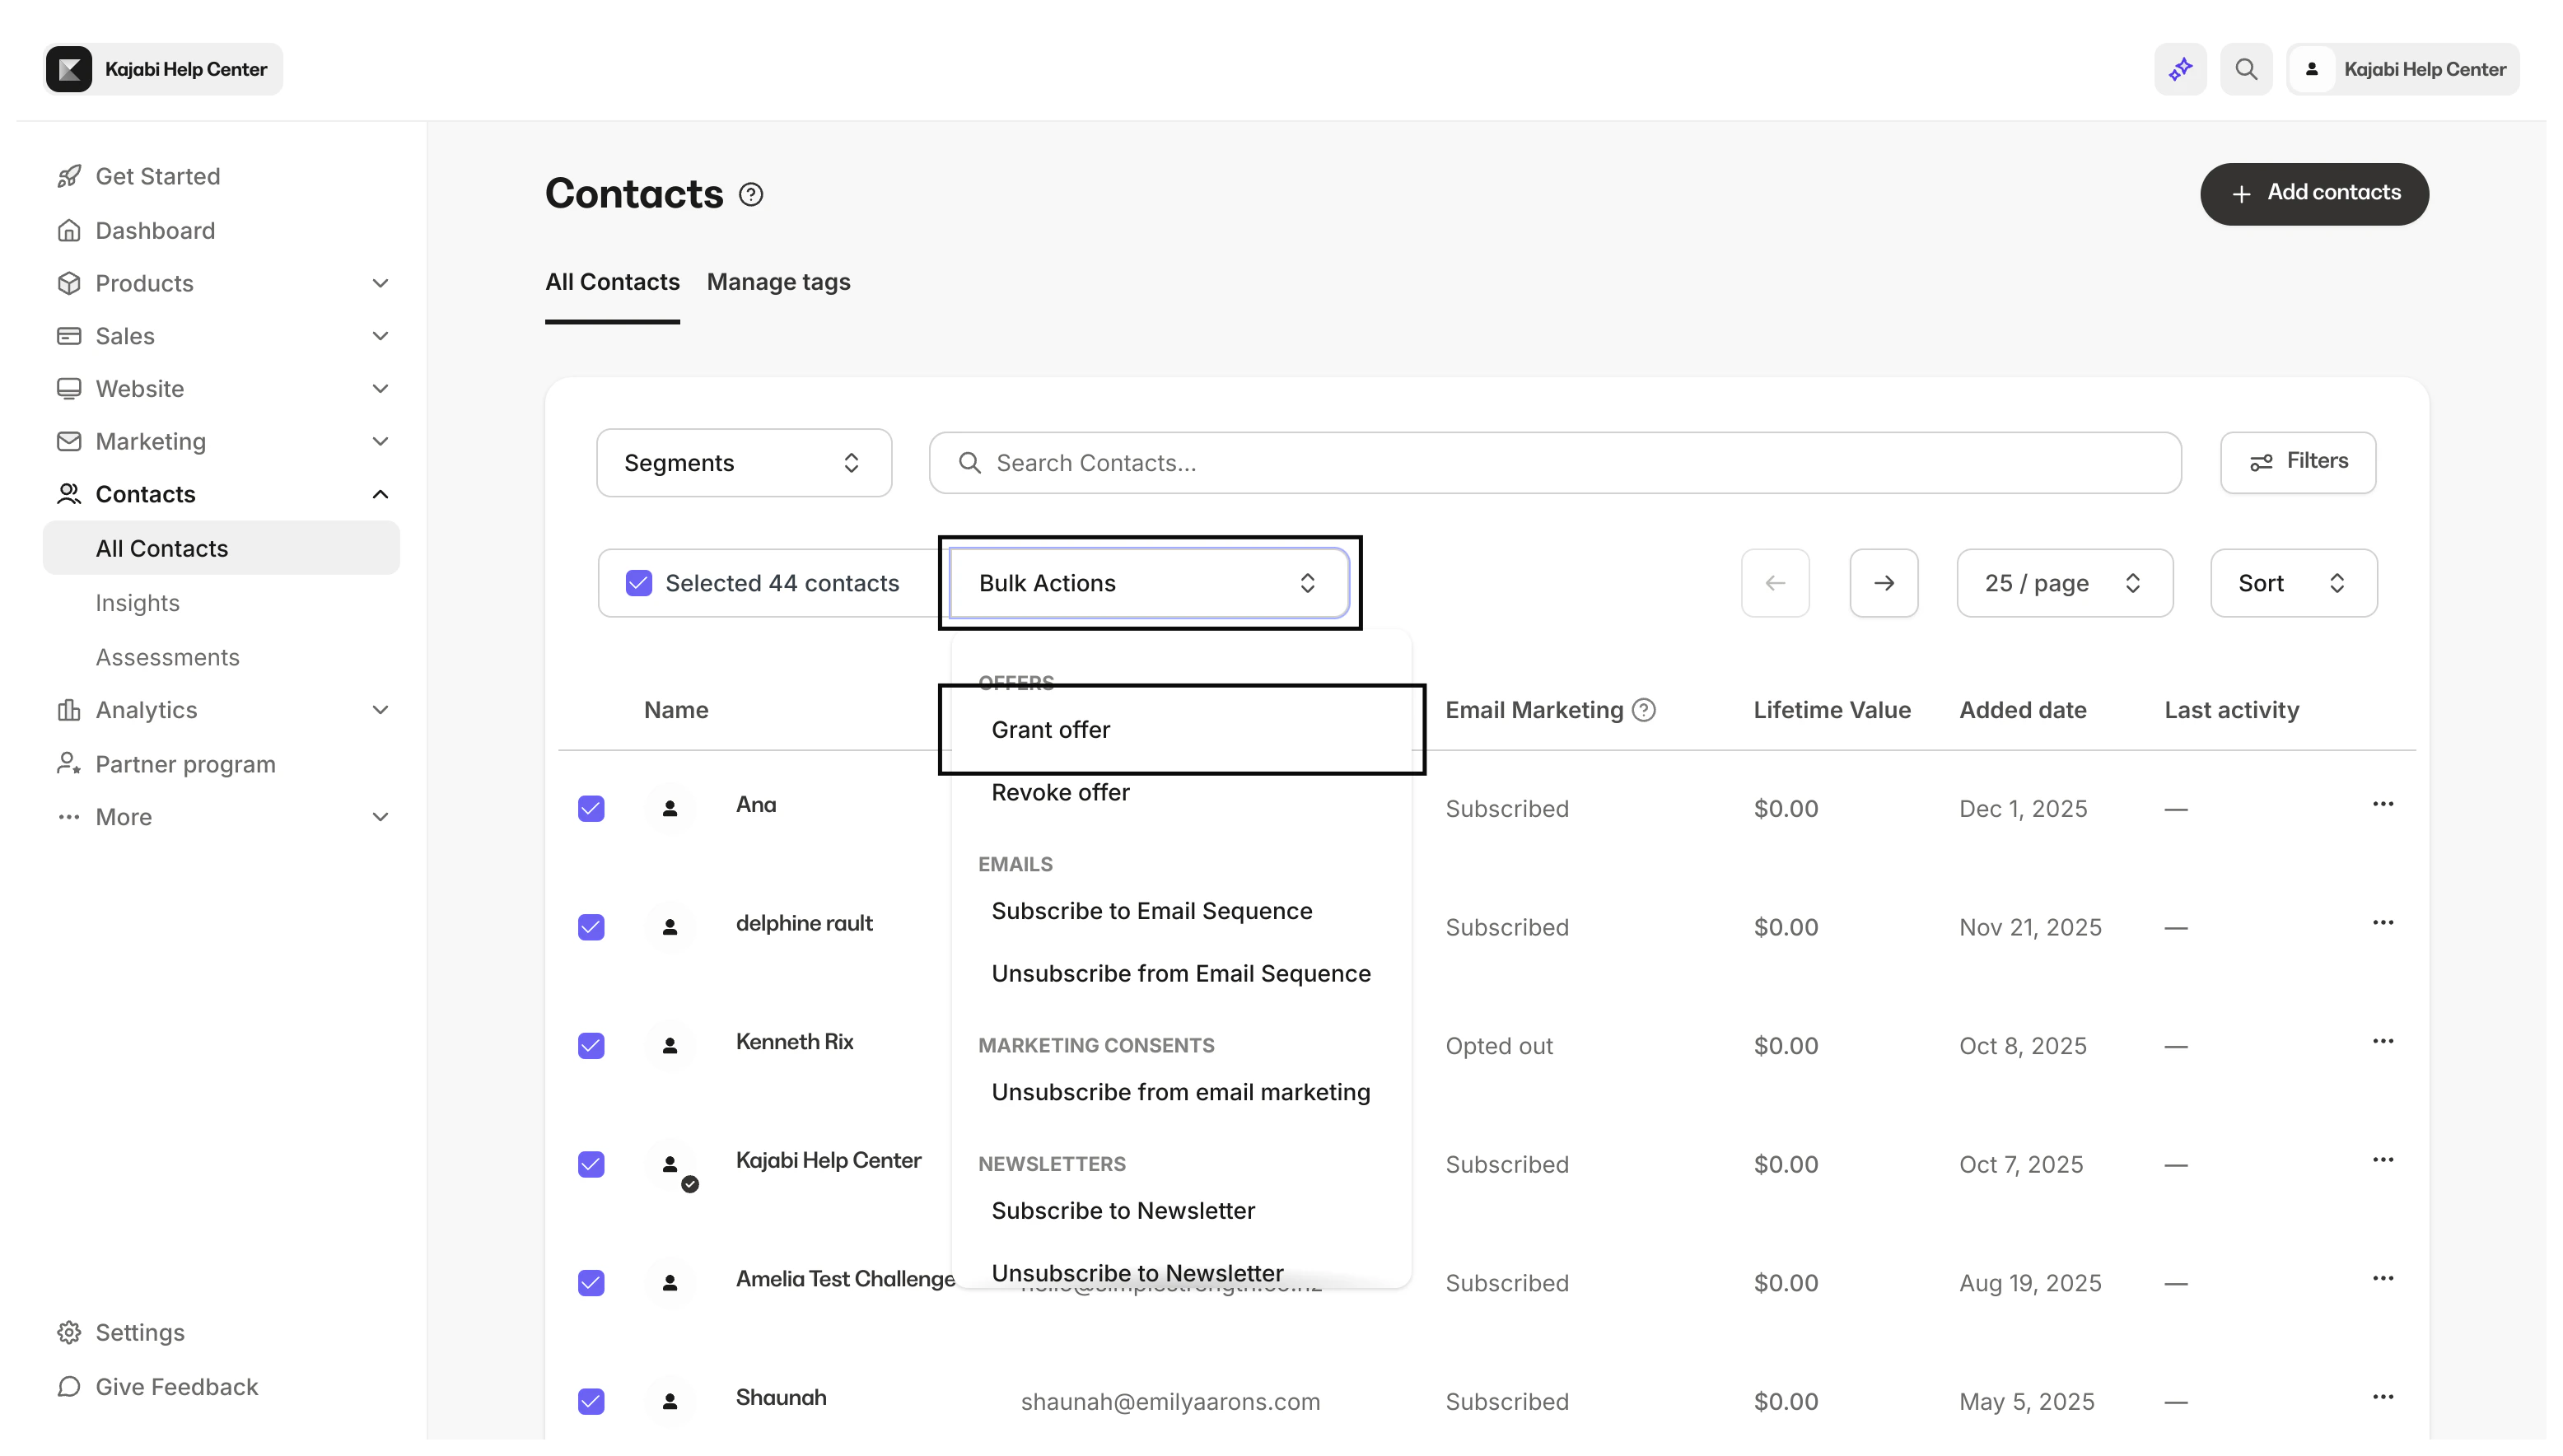Switch to the Manage tags tab
Image resolution: width=2563 pixels, height=1456 pixels.
coord(778,282)
